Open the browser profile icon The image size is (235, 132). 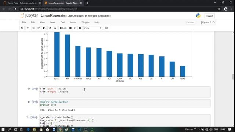tap(226, 9)
